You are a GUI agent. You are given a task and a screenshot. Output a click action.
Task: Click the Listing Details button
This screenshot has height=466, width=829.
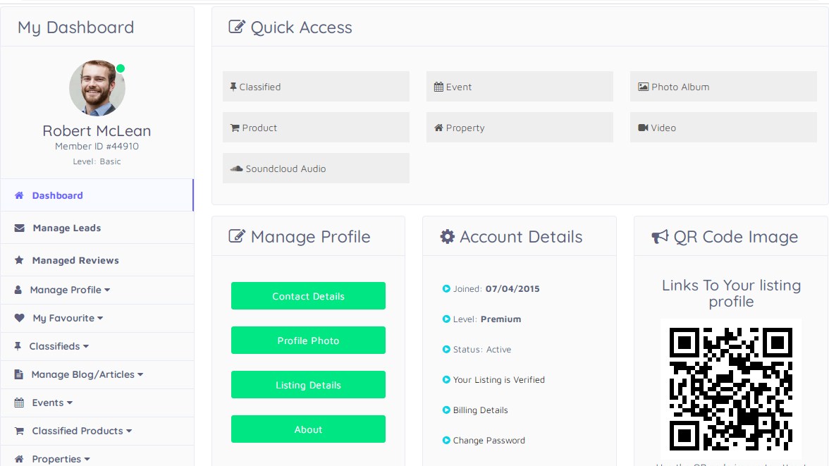pyautogui.click(x=308, y=384)
